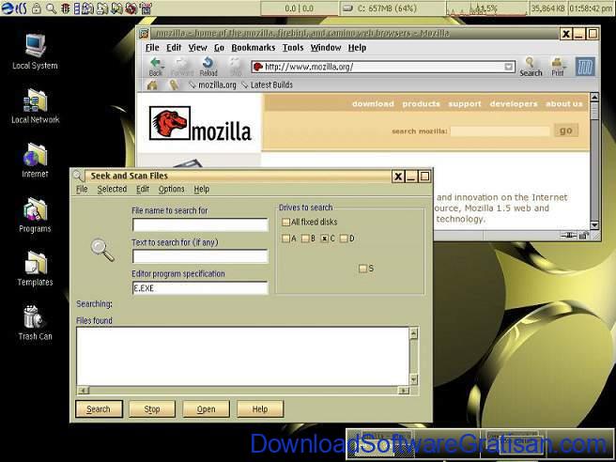Enable drive S checkbox
This screenshot has width=616, height=462.
[362, 269]
